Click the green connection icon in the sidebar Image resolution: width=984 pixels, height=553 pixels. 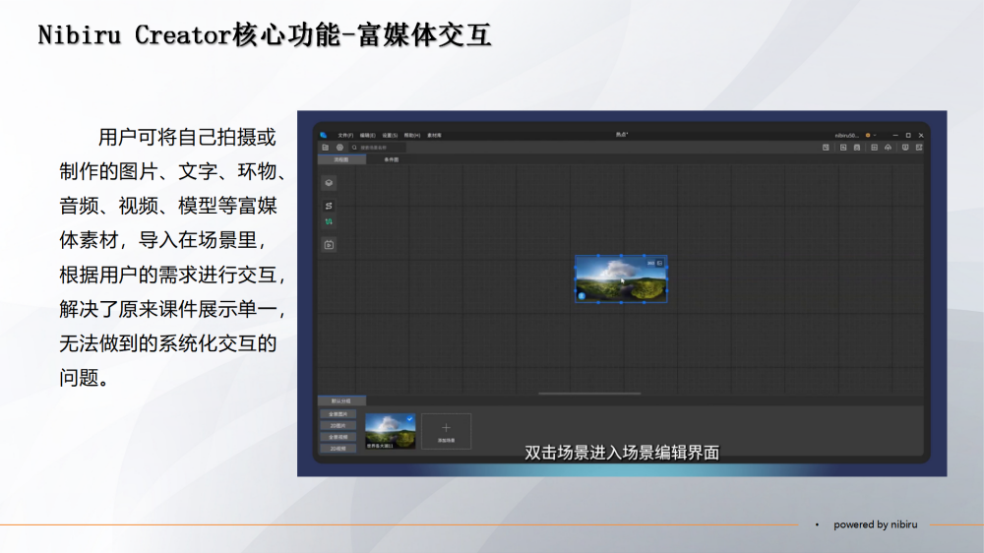coord(329,221)
